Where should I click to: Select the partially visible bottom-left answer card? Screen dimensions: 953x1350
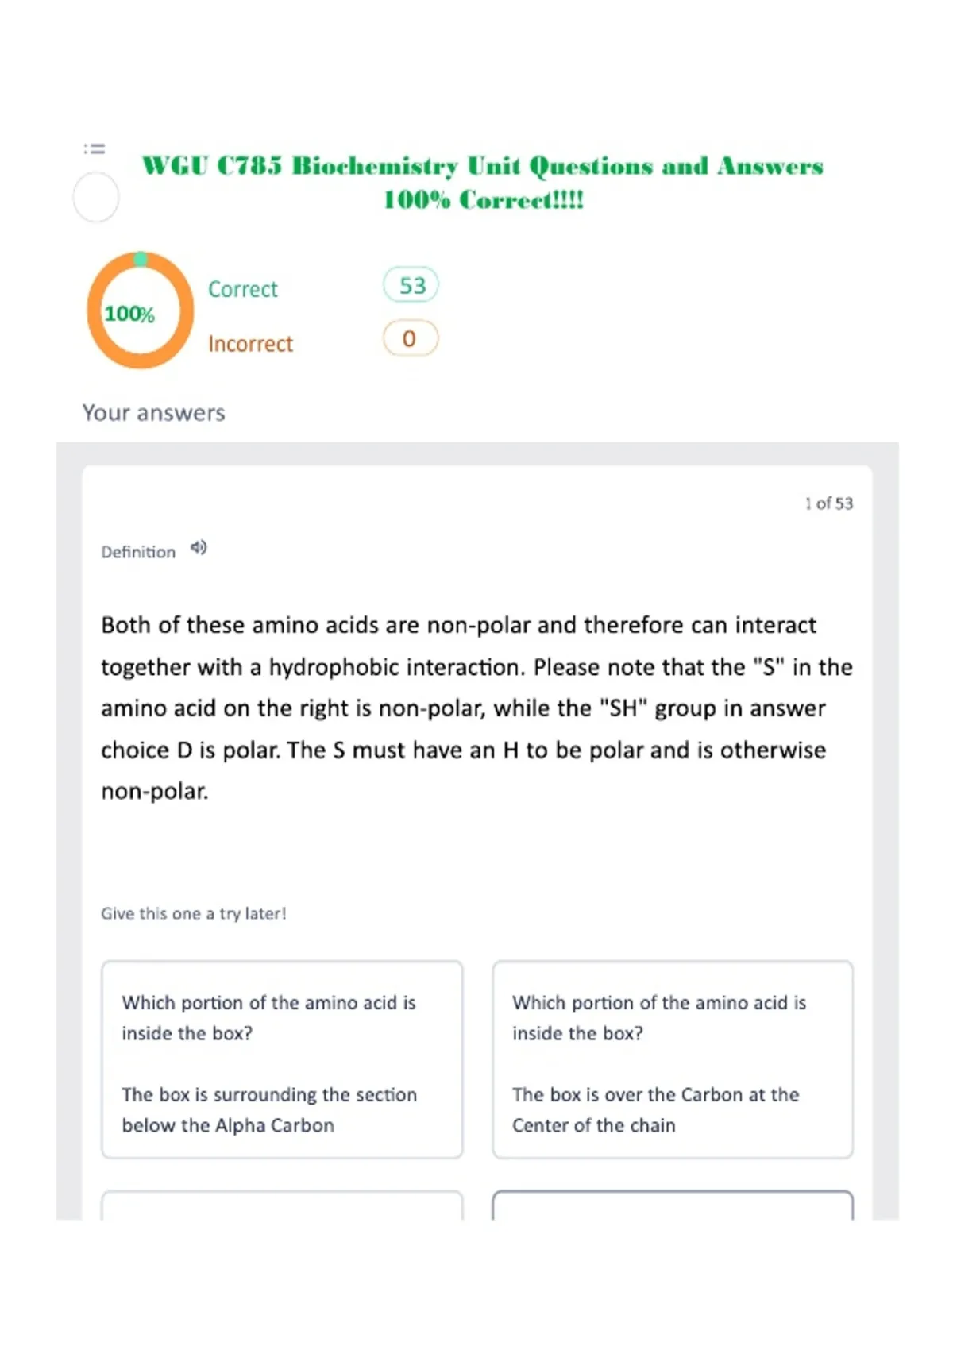(x=282, y=1205)
